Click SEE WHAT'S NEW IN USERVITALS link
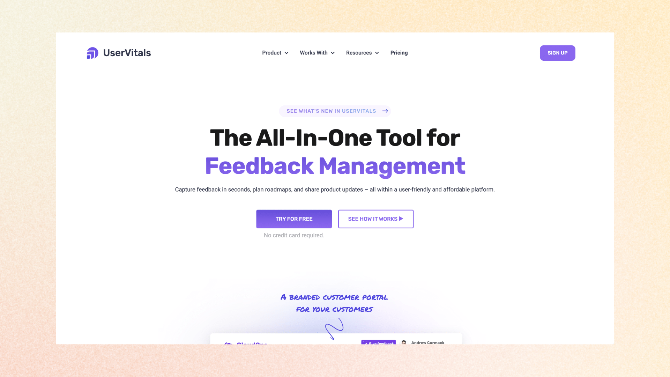 [x=335, y=111]
